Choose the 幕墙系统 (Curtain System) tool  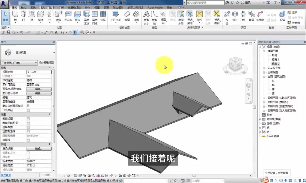pyautogui.click(x=87, y=17)
